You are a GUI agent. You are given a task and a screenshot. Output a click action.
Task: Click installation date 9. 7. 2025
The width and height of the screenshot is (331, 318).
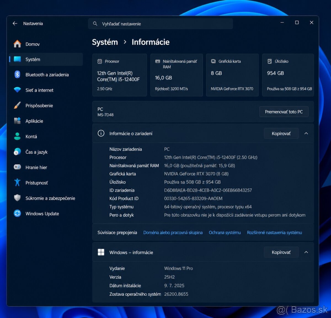(x=174, y=285)
